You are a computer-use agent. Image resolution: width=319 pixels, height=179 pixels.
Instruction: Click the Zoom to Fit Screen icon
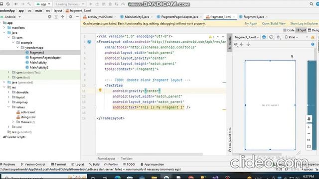(x=309, y=147)
